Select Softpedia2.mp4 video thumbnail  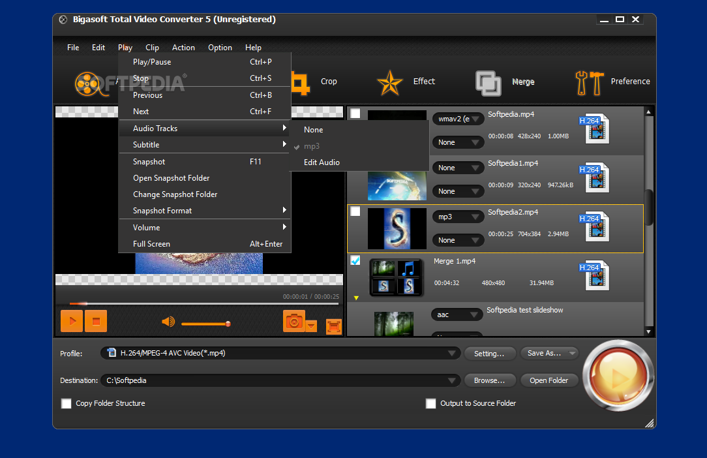pos(397,228)
